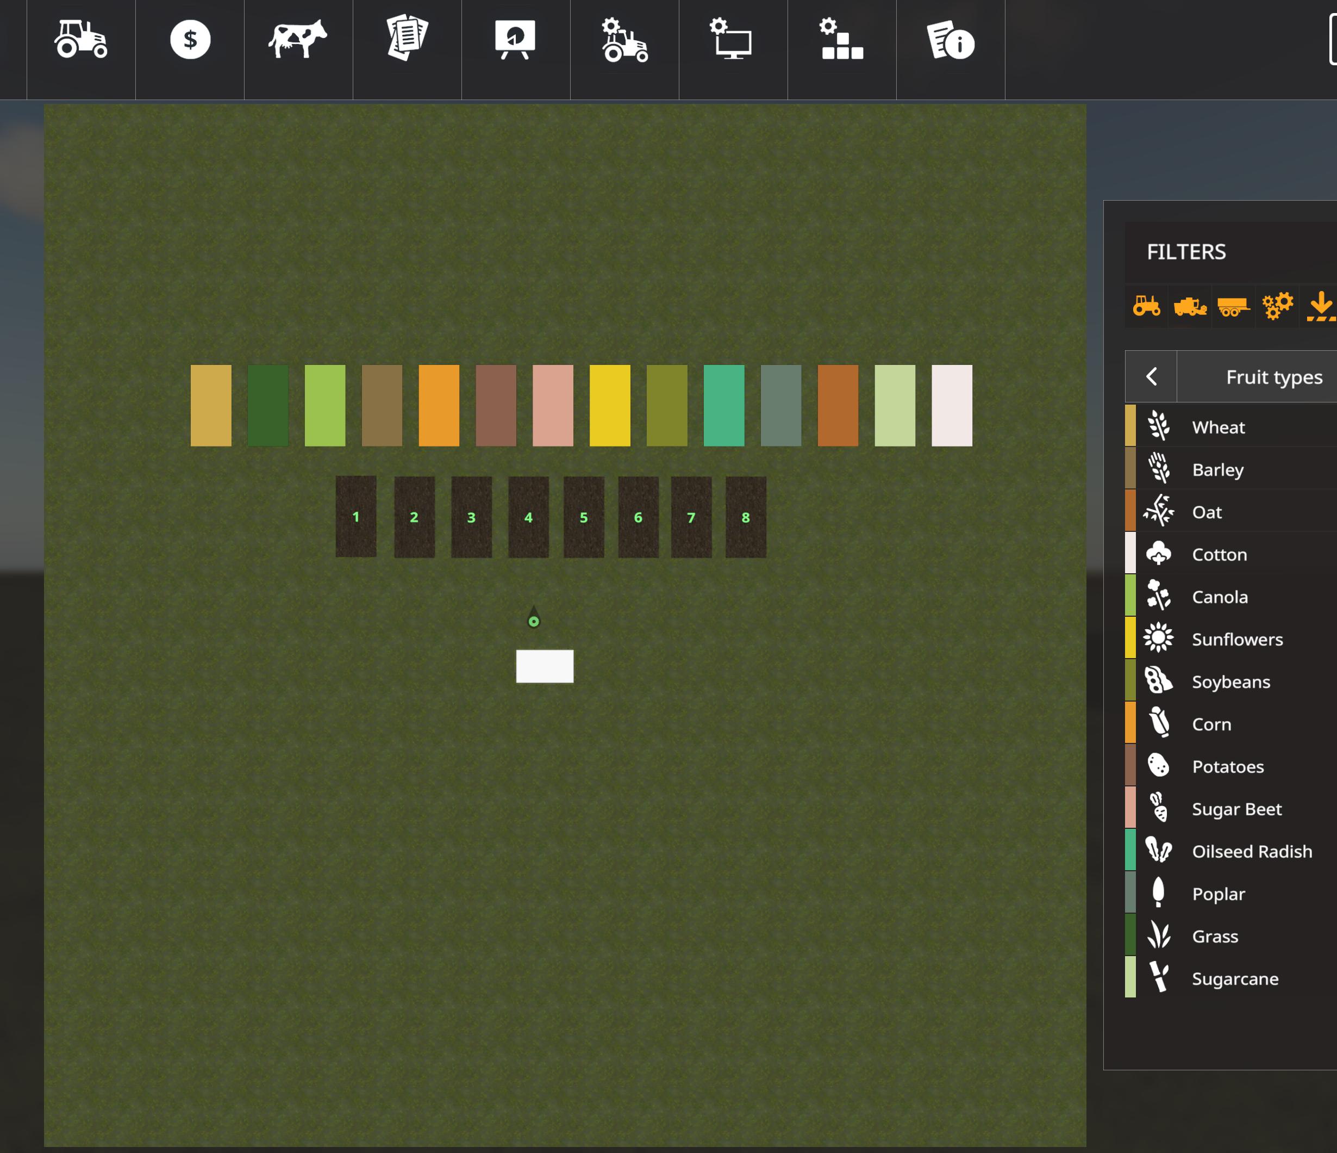The image size is (1337, 1153).
Task: Click the Cotton boll icon
Action: point(1159,553)
